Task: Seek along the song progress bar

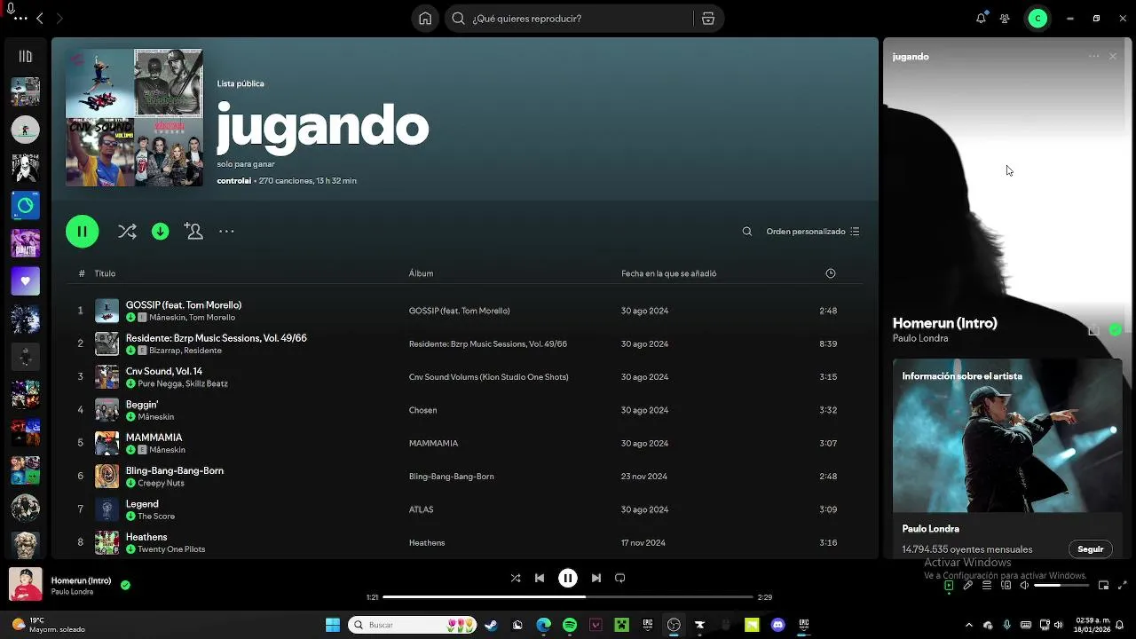Action: click(x=567, y=597)
